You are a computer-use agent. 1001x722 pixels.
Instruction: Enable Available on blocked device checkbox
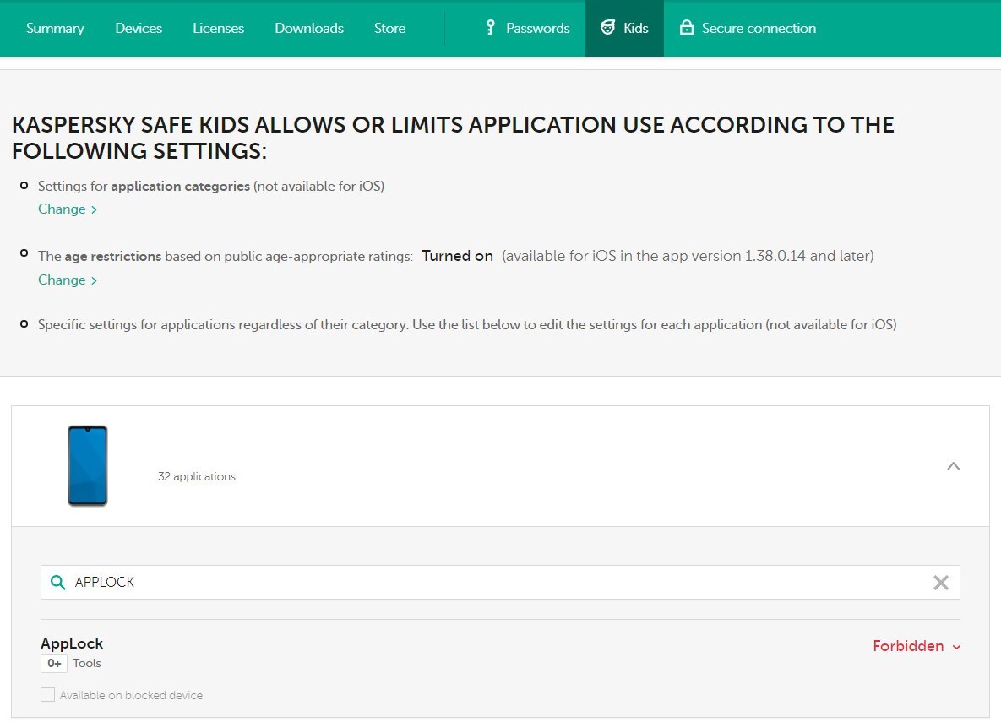(48, 695)
